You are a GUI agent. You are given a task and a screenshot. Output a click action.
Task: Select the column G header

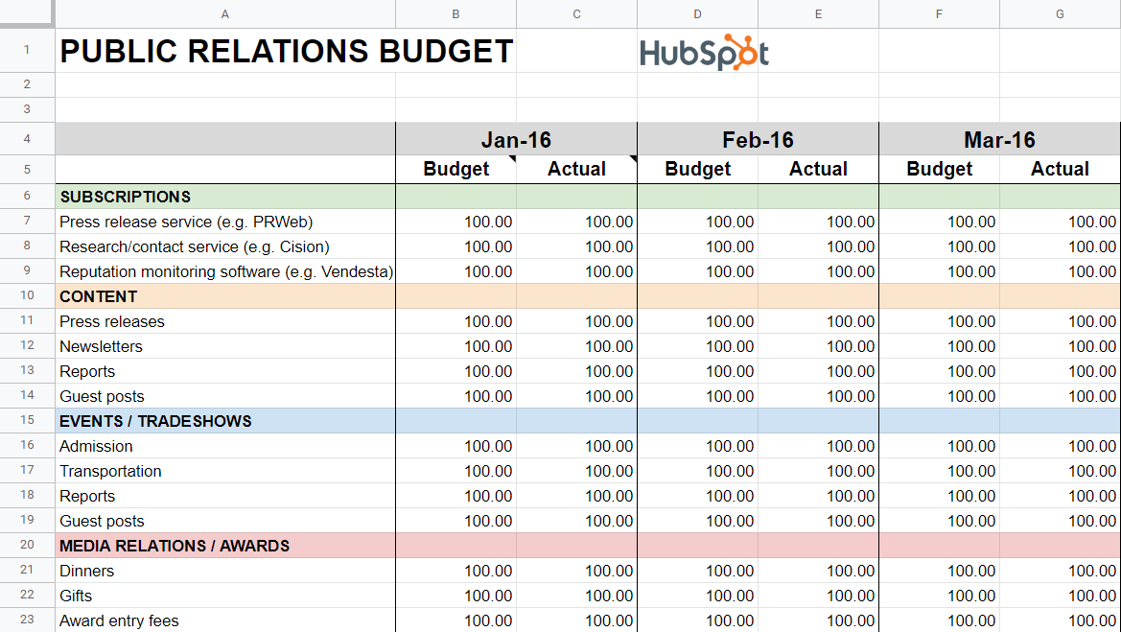click(x=1060, y=13)
